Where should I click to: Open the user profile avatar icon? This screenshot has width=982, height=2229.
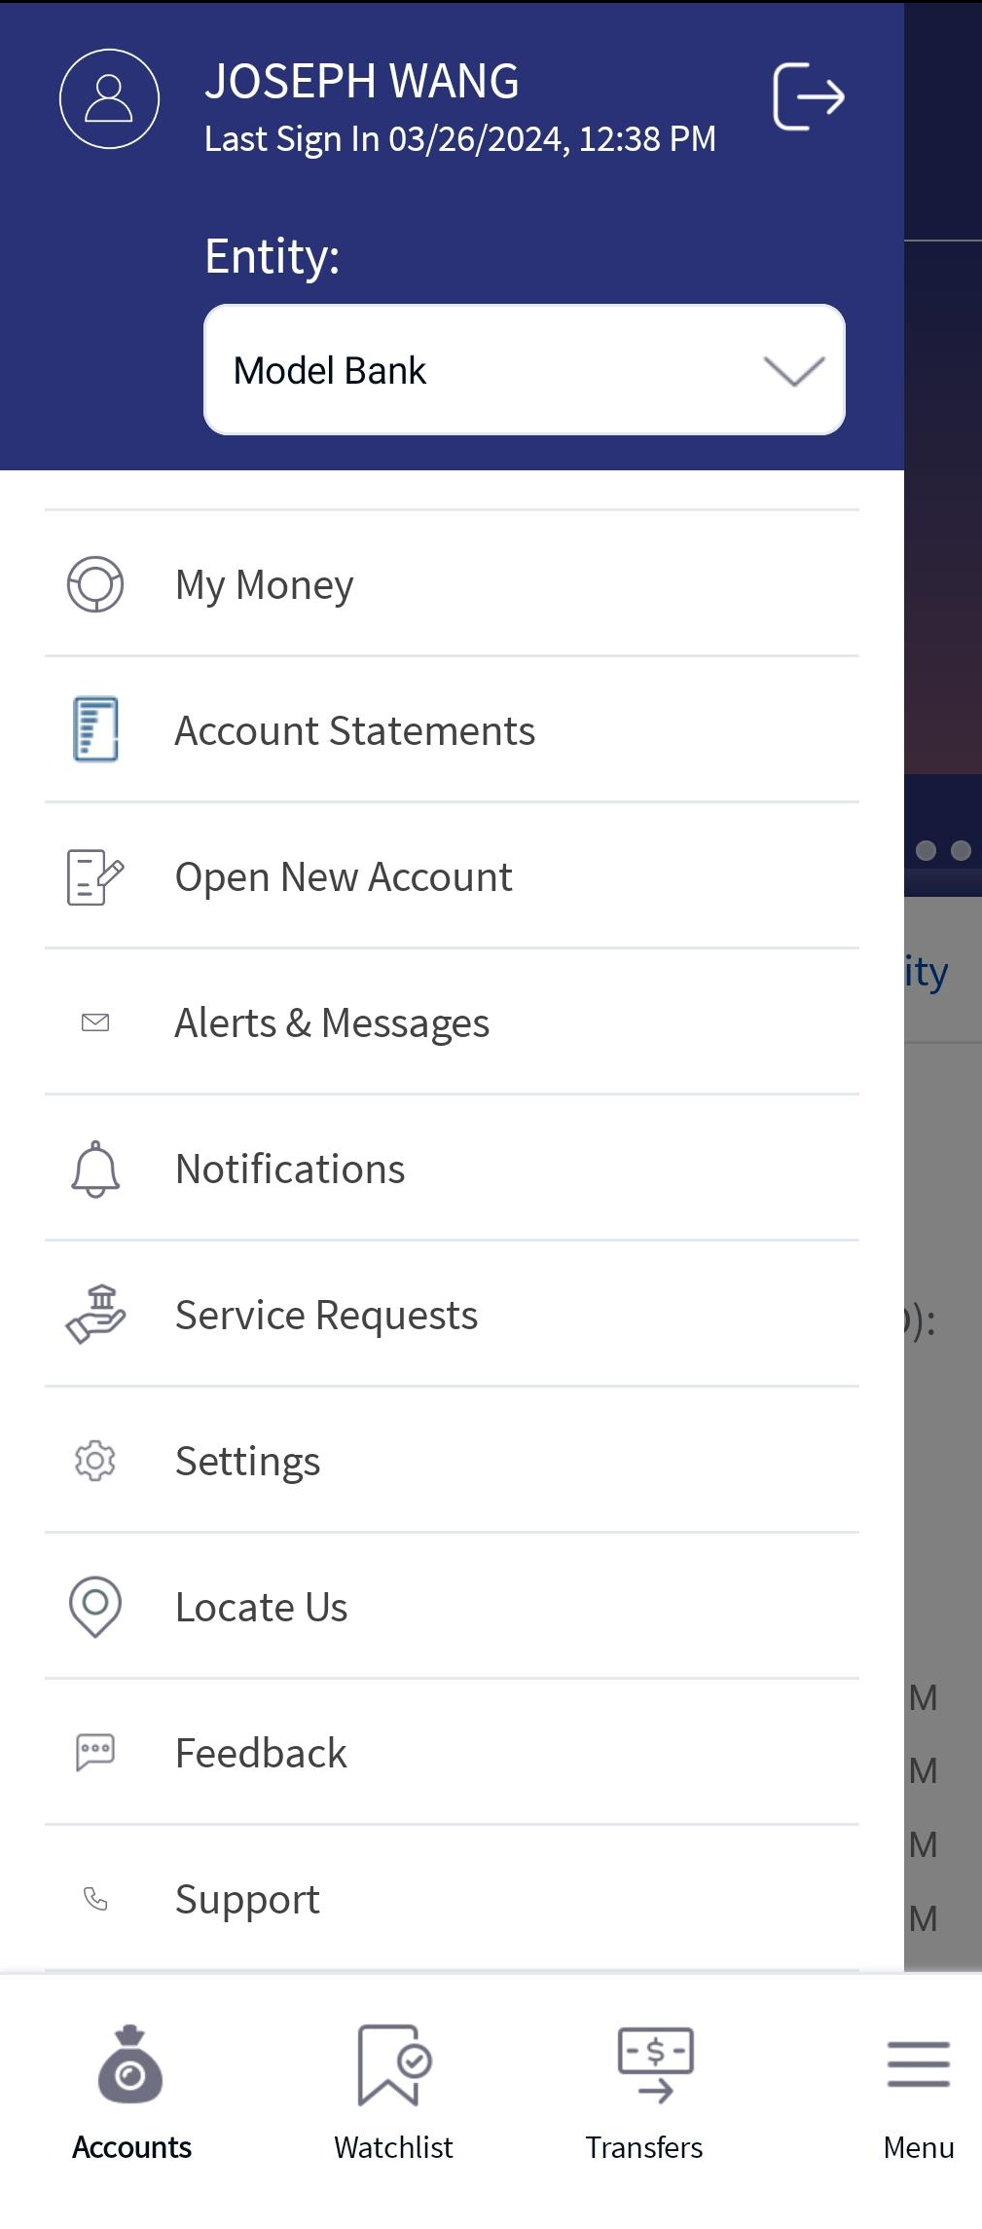coord(109,98)
